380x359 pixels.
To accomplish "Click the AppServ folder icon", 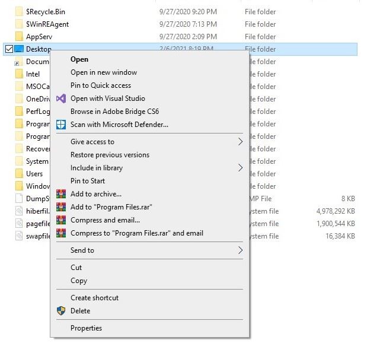I will (19, 36).
